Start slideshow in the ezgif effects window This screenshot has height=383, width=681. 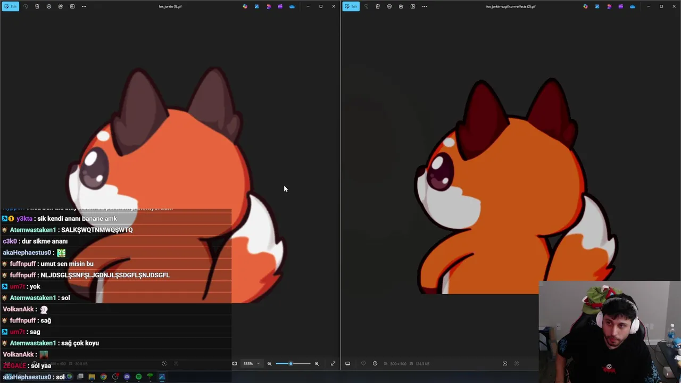(413, 6)
